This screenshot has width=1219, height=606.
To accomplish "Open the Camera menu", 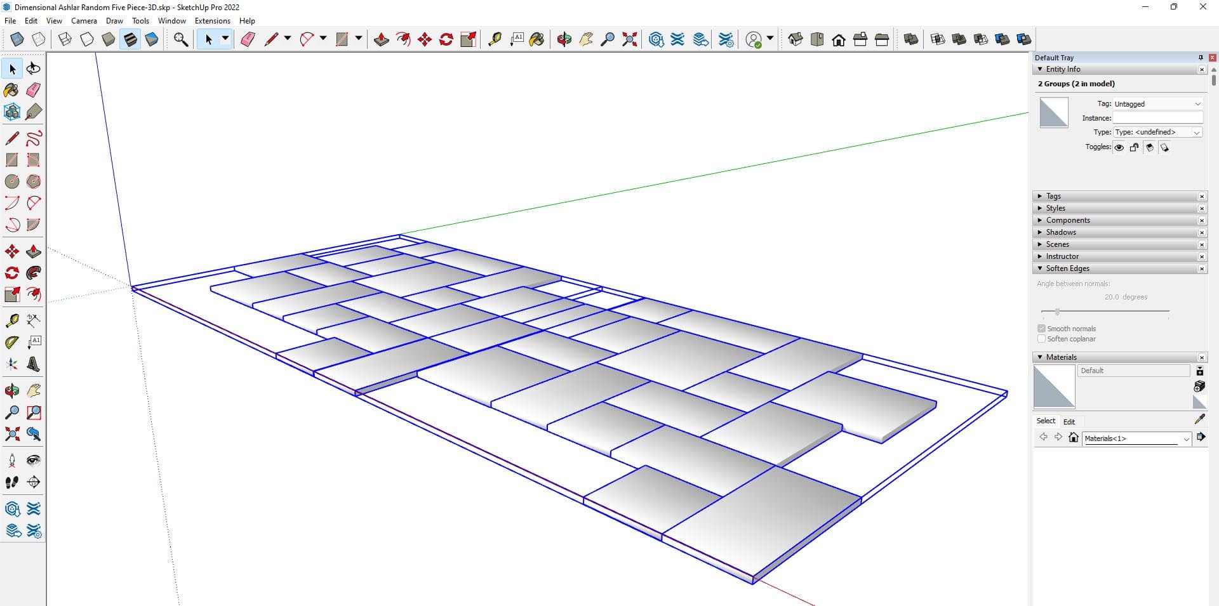I will point(84,21).
